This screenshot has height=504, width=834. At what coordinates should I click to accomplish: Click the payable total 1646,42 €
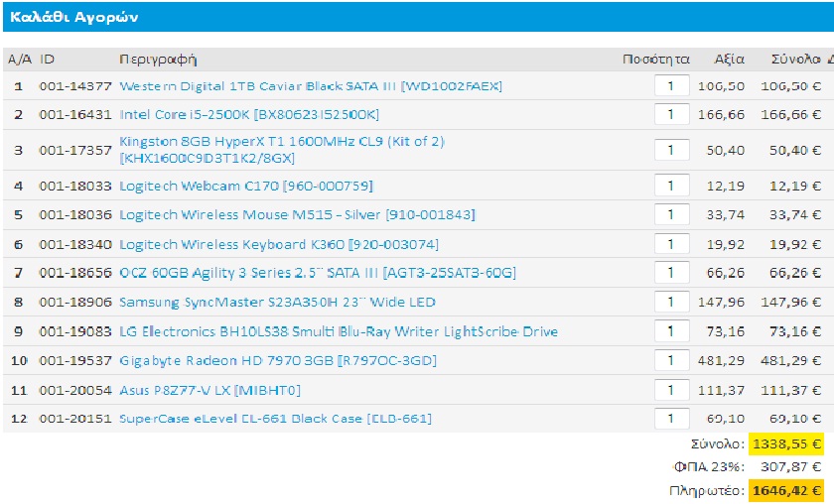pos(786,490)
